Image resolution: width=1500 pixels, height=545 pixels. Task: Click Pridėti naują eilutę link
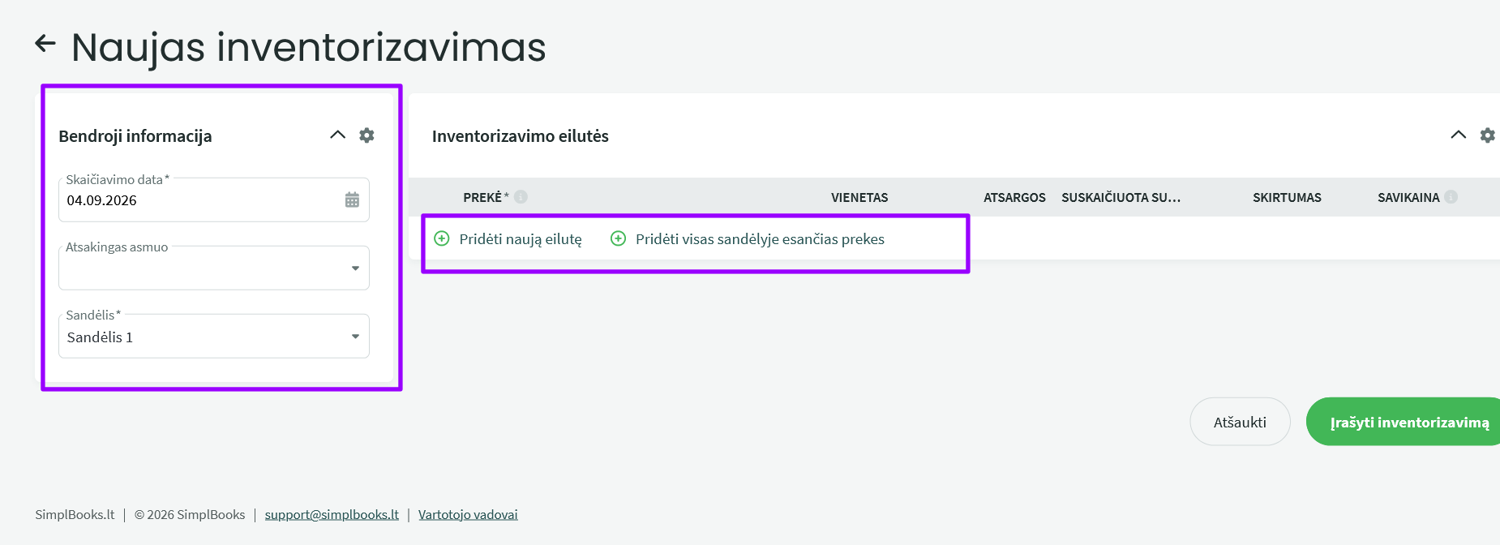pos(521,239)
